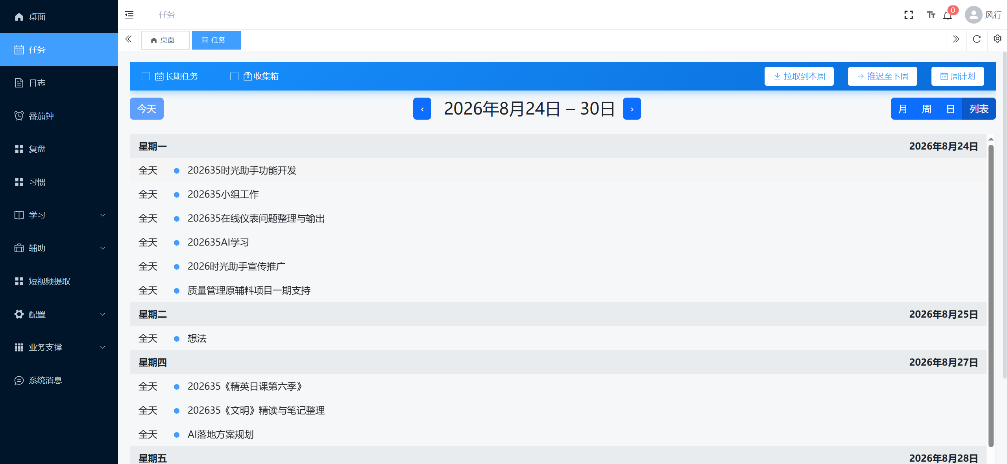This screenshot has height=464, width=1007.
Task: Switch to the 任务 page tab
Action: pyautogui.click(x=216, y=40)
